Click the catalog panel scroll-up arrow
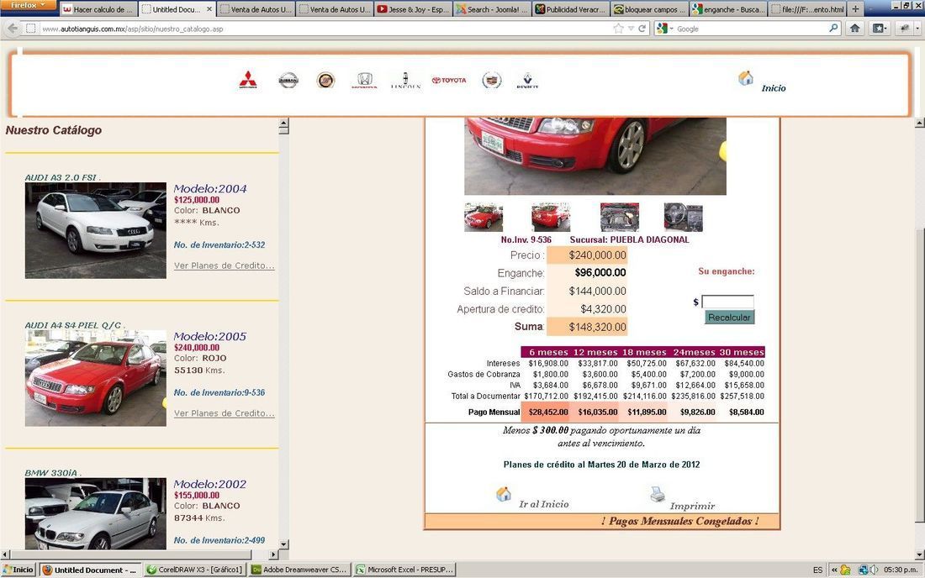Viewport: 925px width, 578px height. [283, 123]
